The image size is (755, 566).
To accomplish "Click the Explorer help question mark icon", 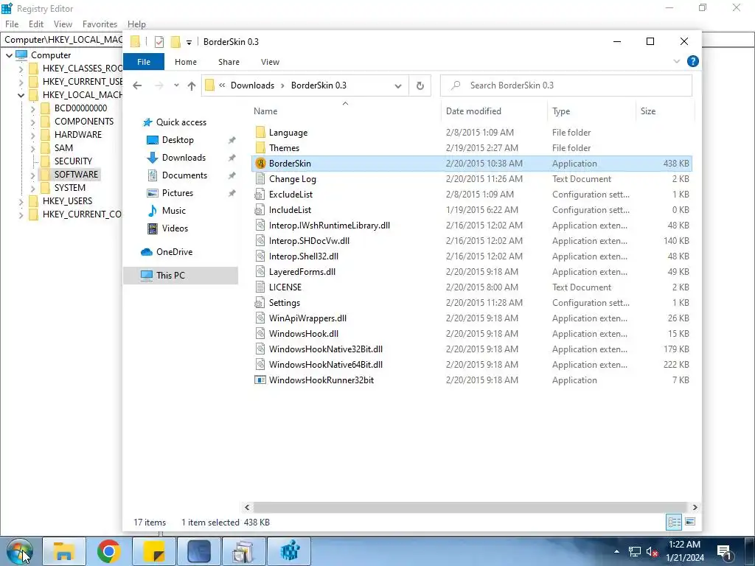I will click(x=692, y=61).
